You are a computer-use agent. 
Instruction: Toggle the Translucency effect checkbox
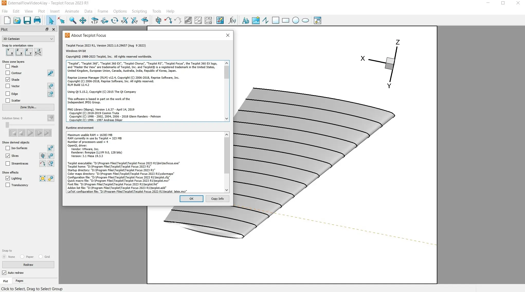pyautogui.click(x=8, y=185)
